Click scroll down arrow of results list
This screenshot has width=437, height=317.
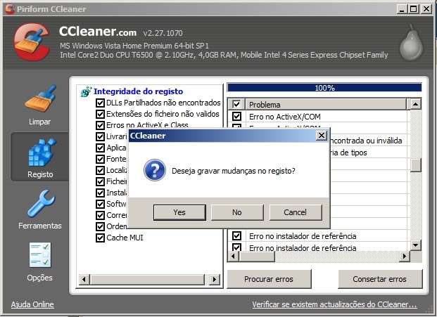tap(416, 245)
